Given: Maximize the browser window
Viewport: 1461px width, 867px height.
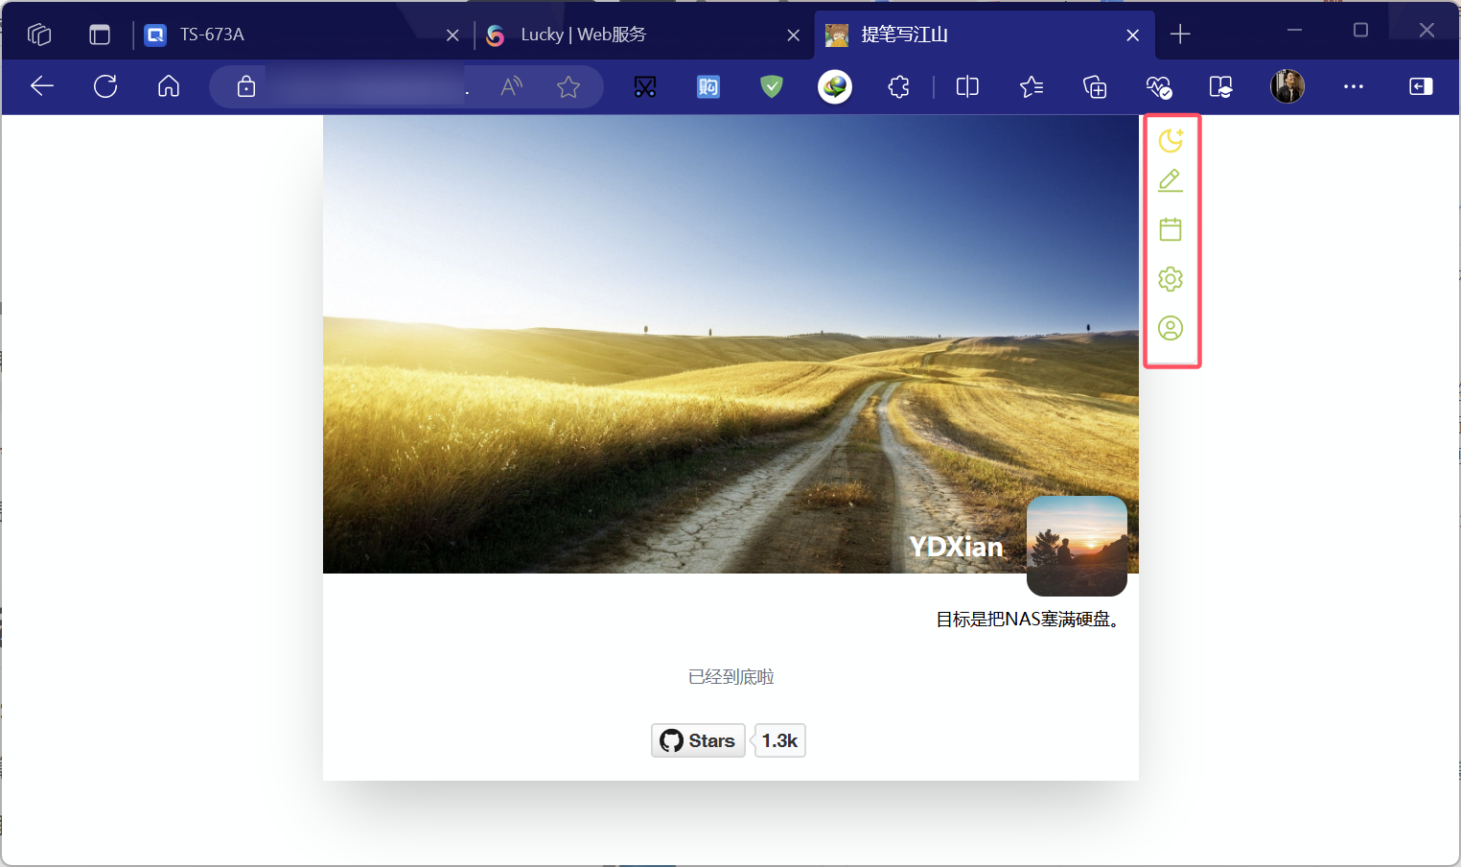Looking at the screenshot, I should (x=1360, y=31).
